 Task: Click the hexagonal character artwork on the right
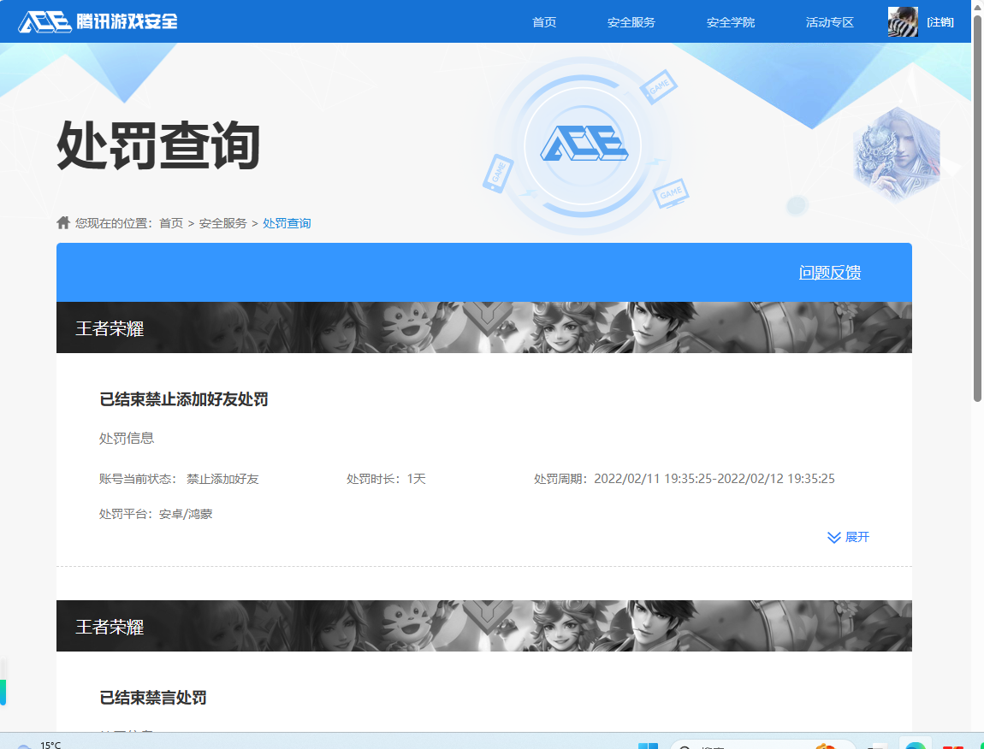[x=896, y=154]
